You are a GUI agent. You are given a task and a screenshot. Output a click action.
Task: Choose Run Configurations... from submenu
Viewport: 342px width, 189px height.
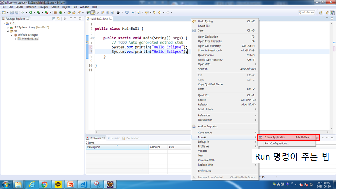[x=287, y=143]
